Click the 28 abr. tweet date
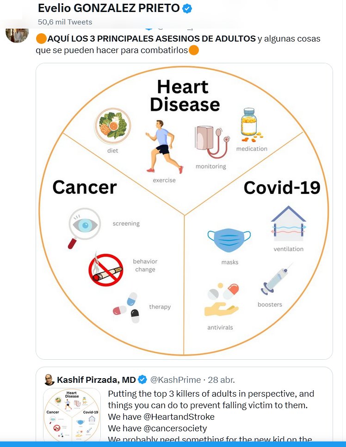Screen dimensions: 346x447 pyautogui.click(x=221, y=380)
